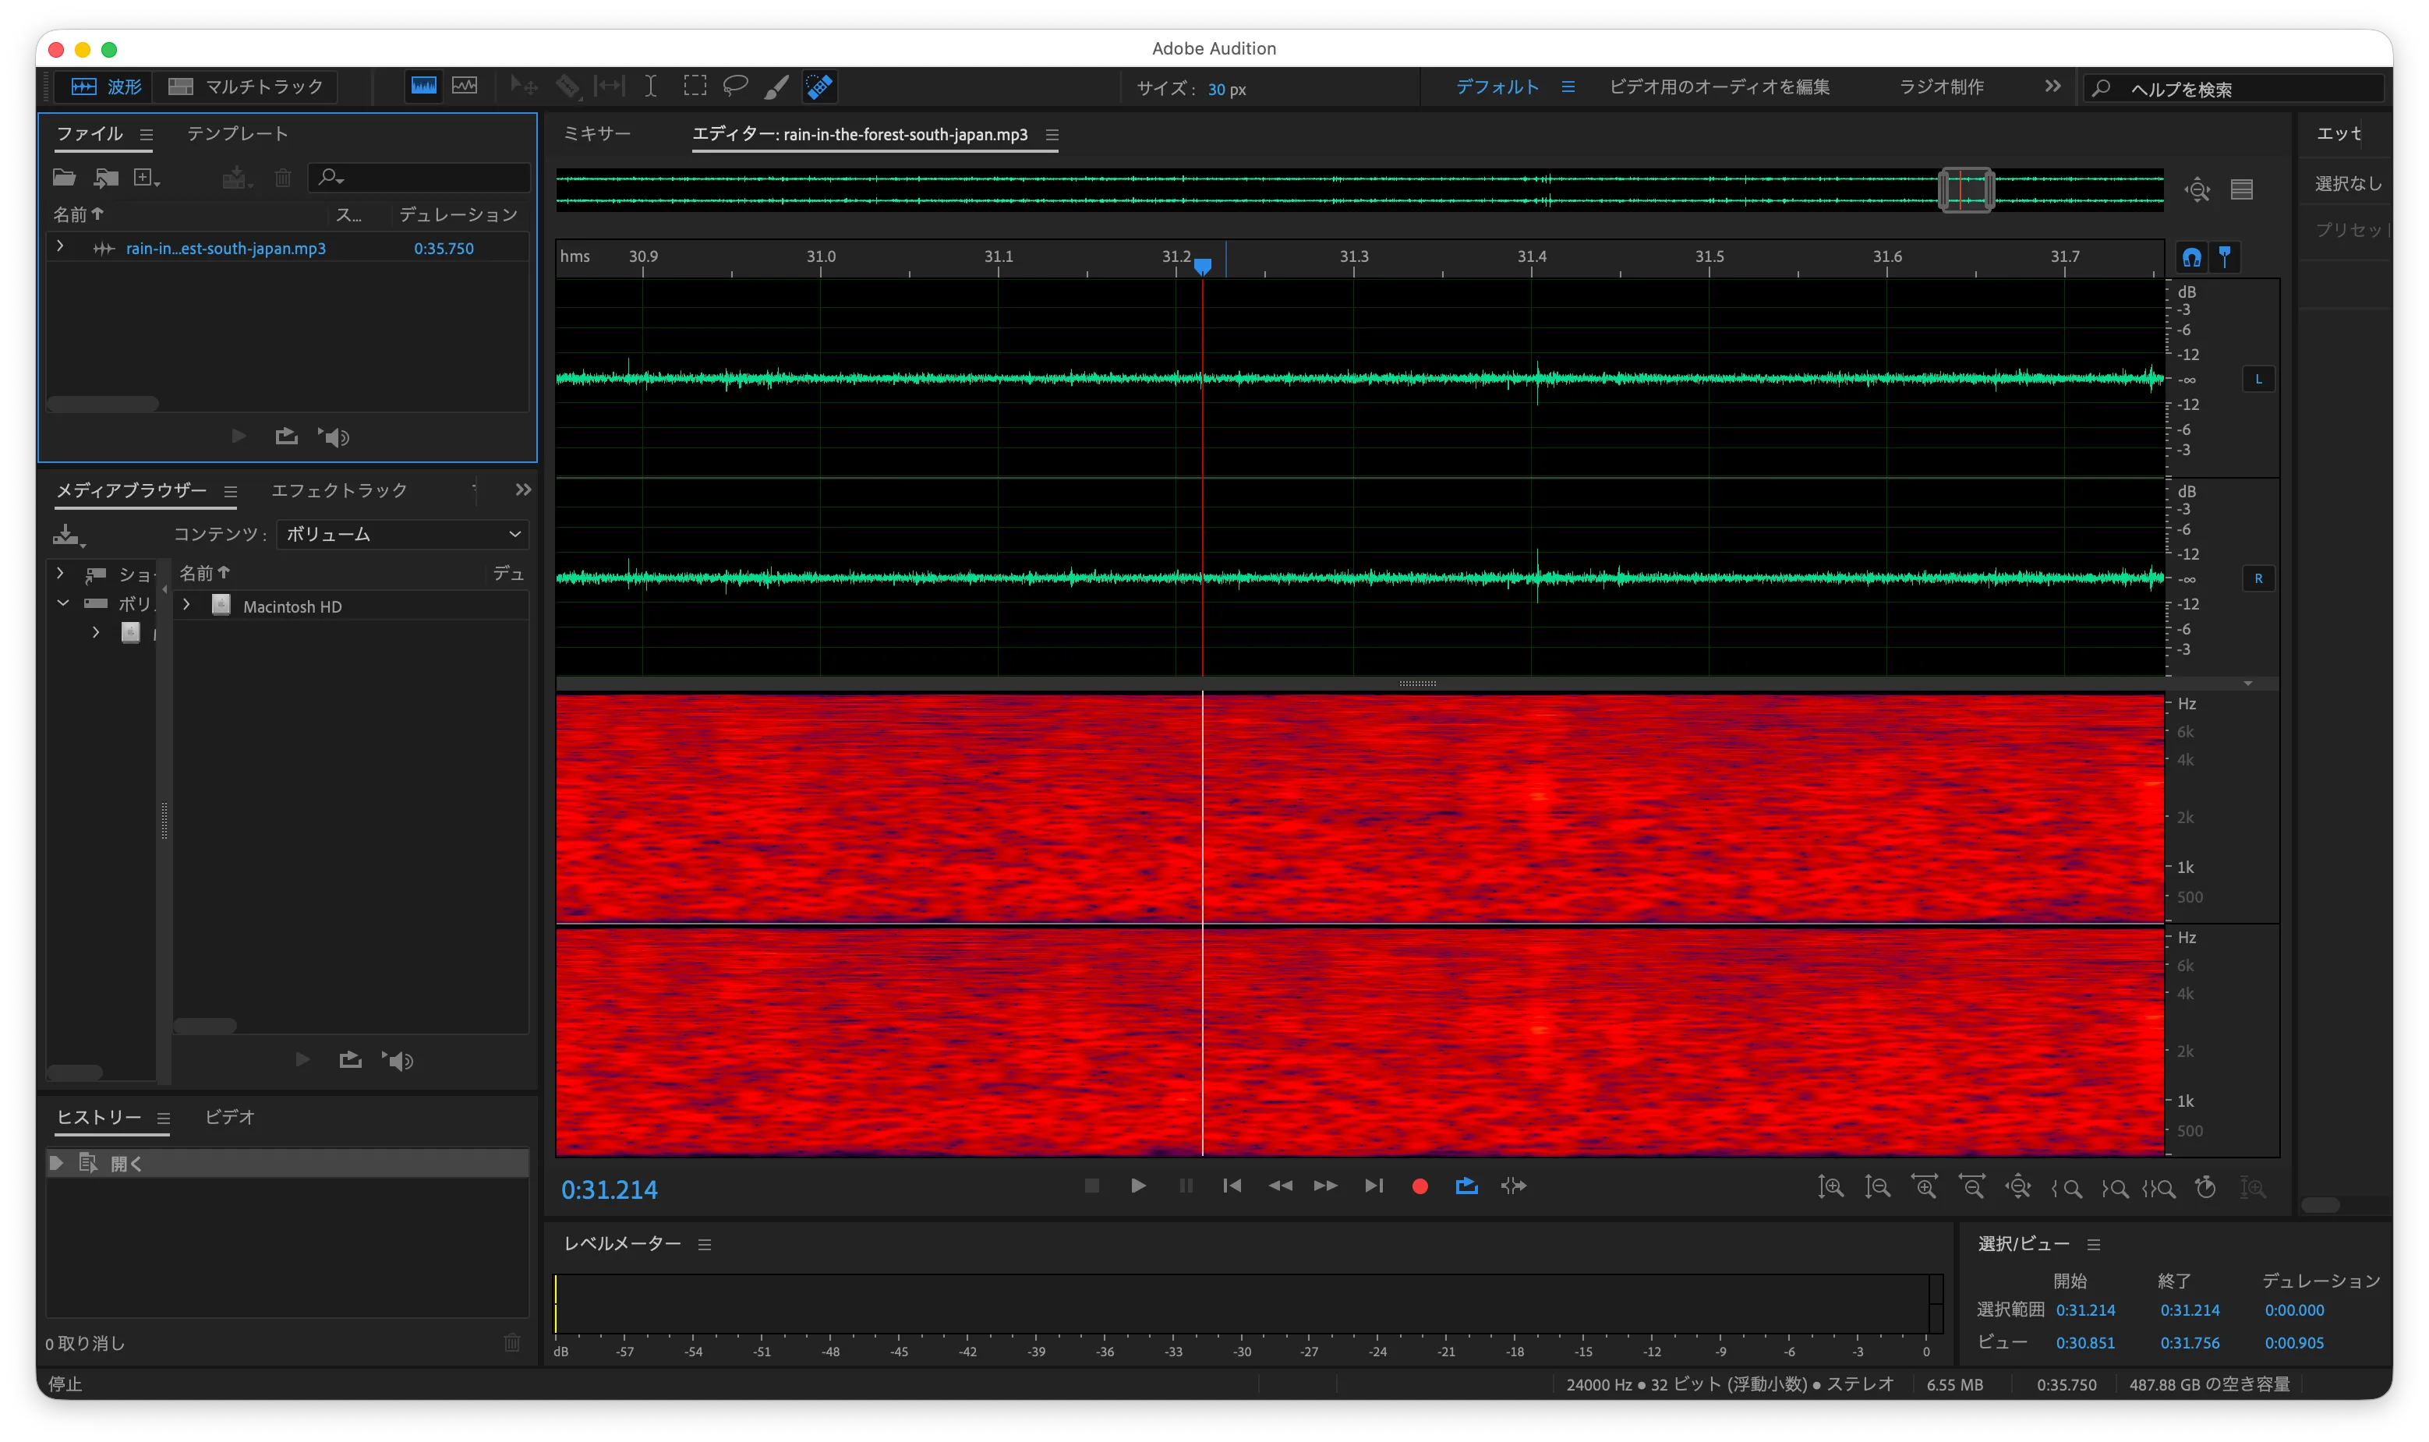Click Zoom In Amplitude icon

[x=1830, y=1186]
